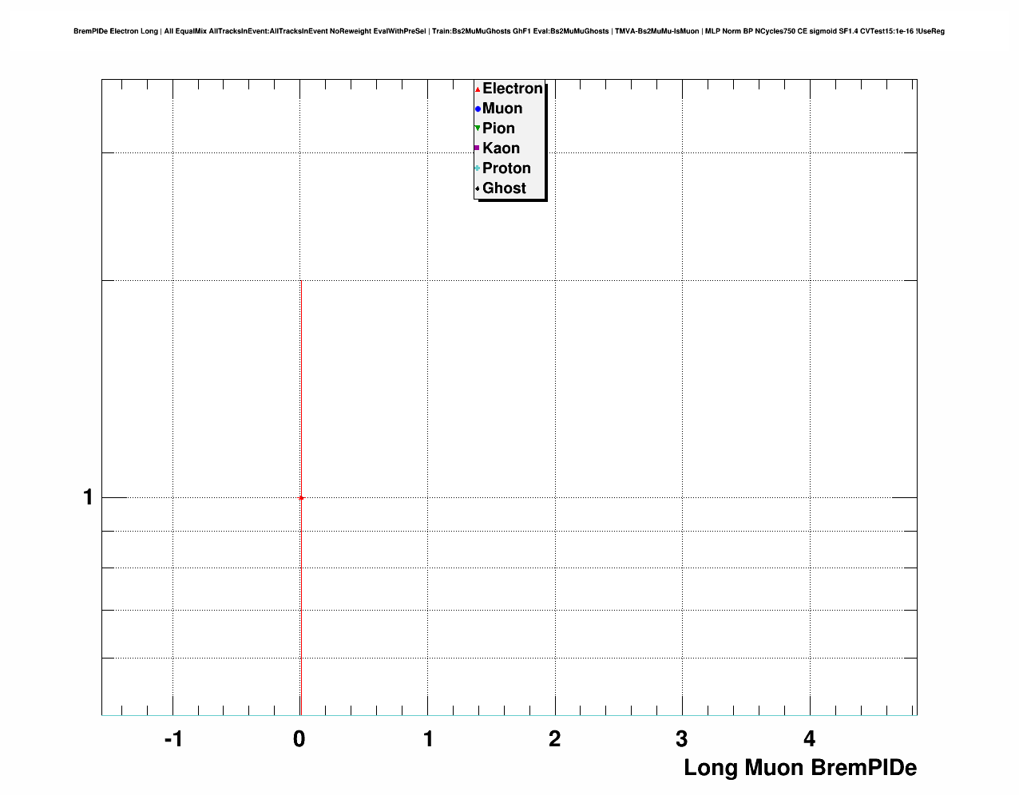Click the red data point on the plot
Viewport: 1019px width, 795px height.
pos(301,498)
